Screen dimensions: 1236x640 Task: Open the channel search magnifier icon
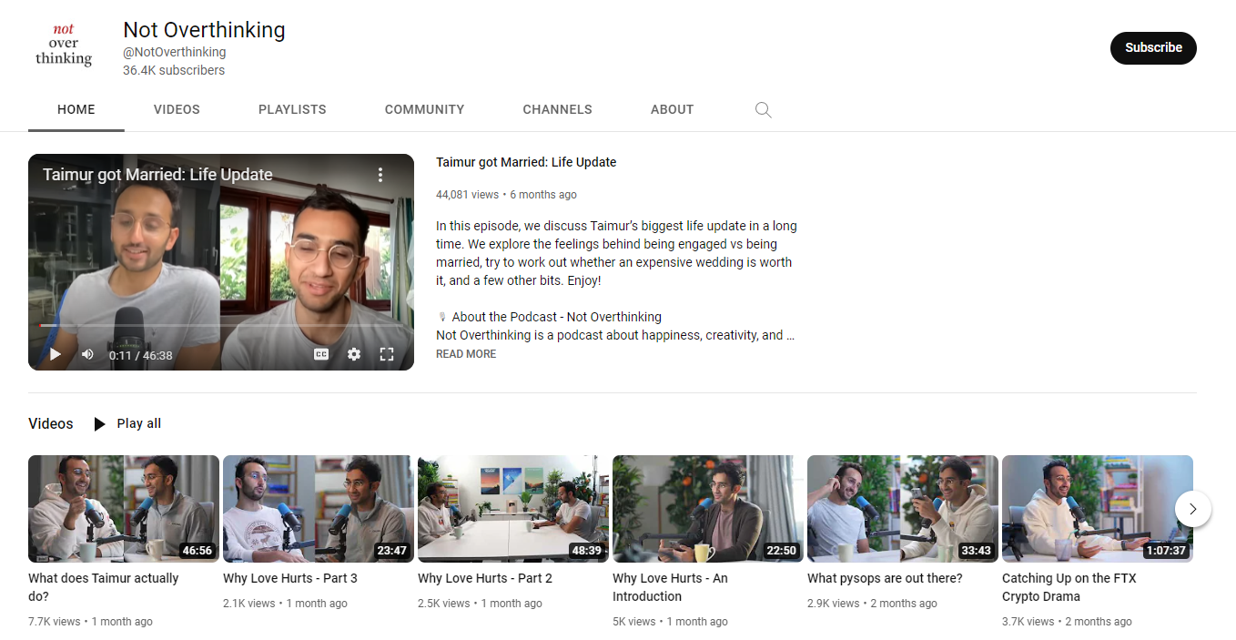pos(764,110)
